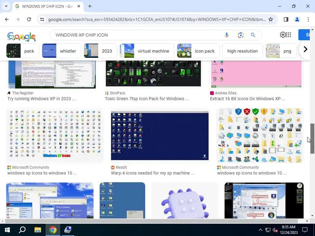Click the horizontal scrollbar right arrow

(307, 221)
